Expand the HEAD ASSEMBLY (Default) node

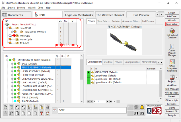pos(12,71)
